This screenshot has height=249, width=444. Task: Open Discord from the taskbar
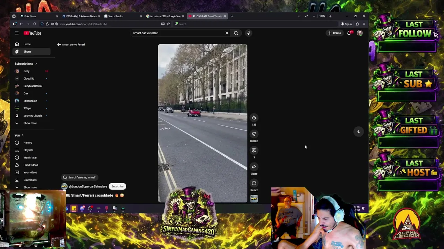click(82, 208)
